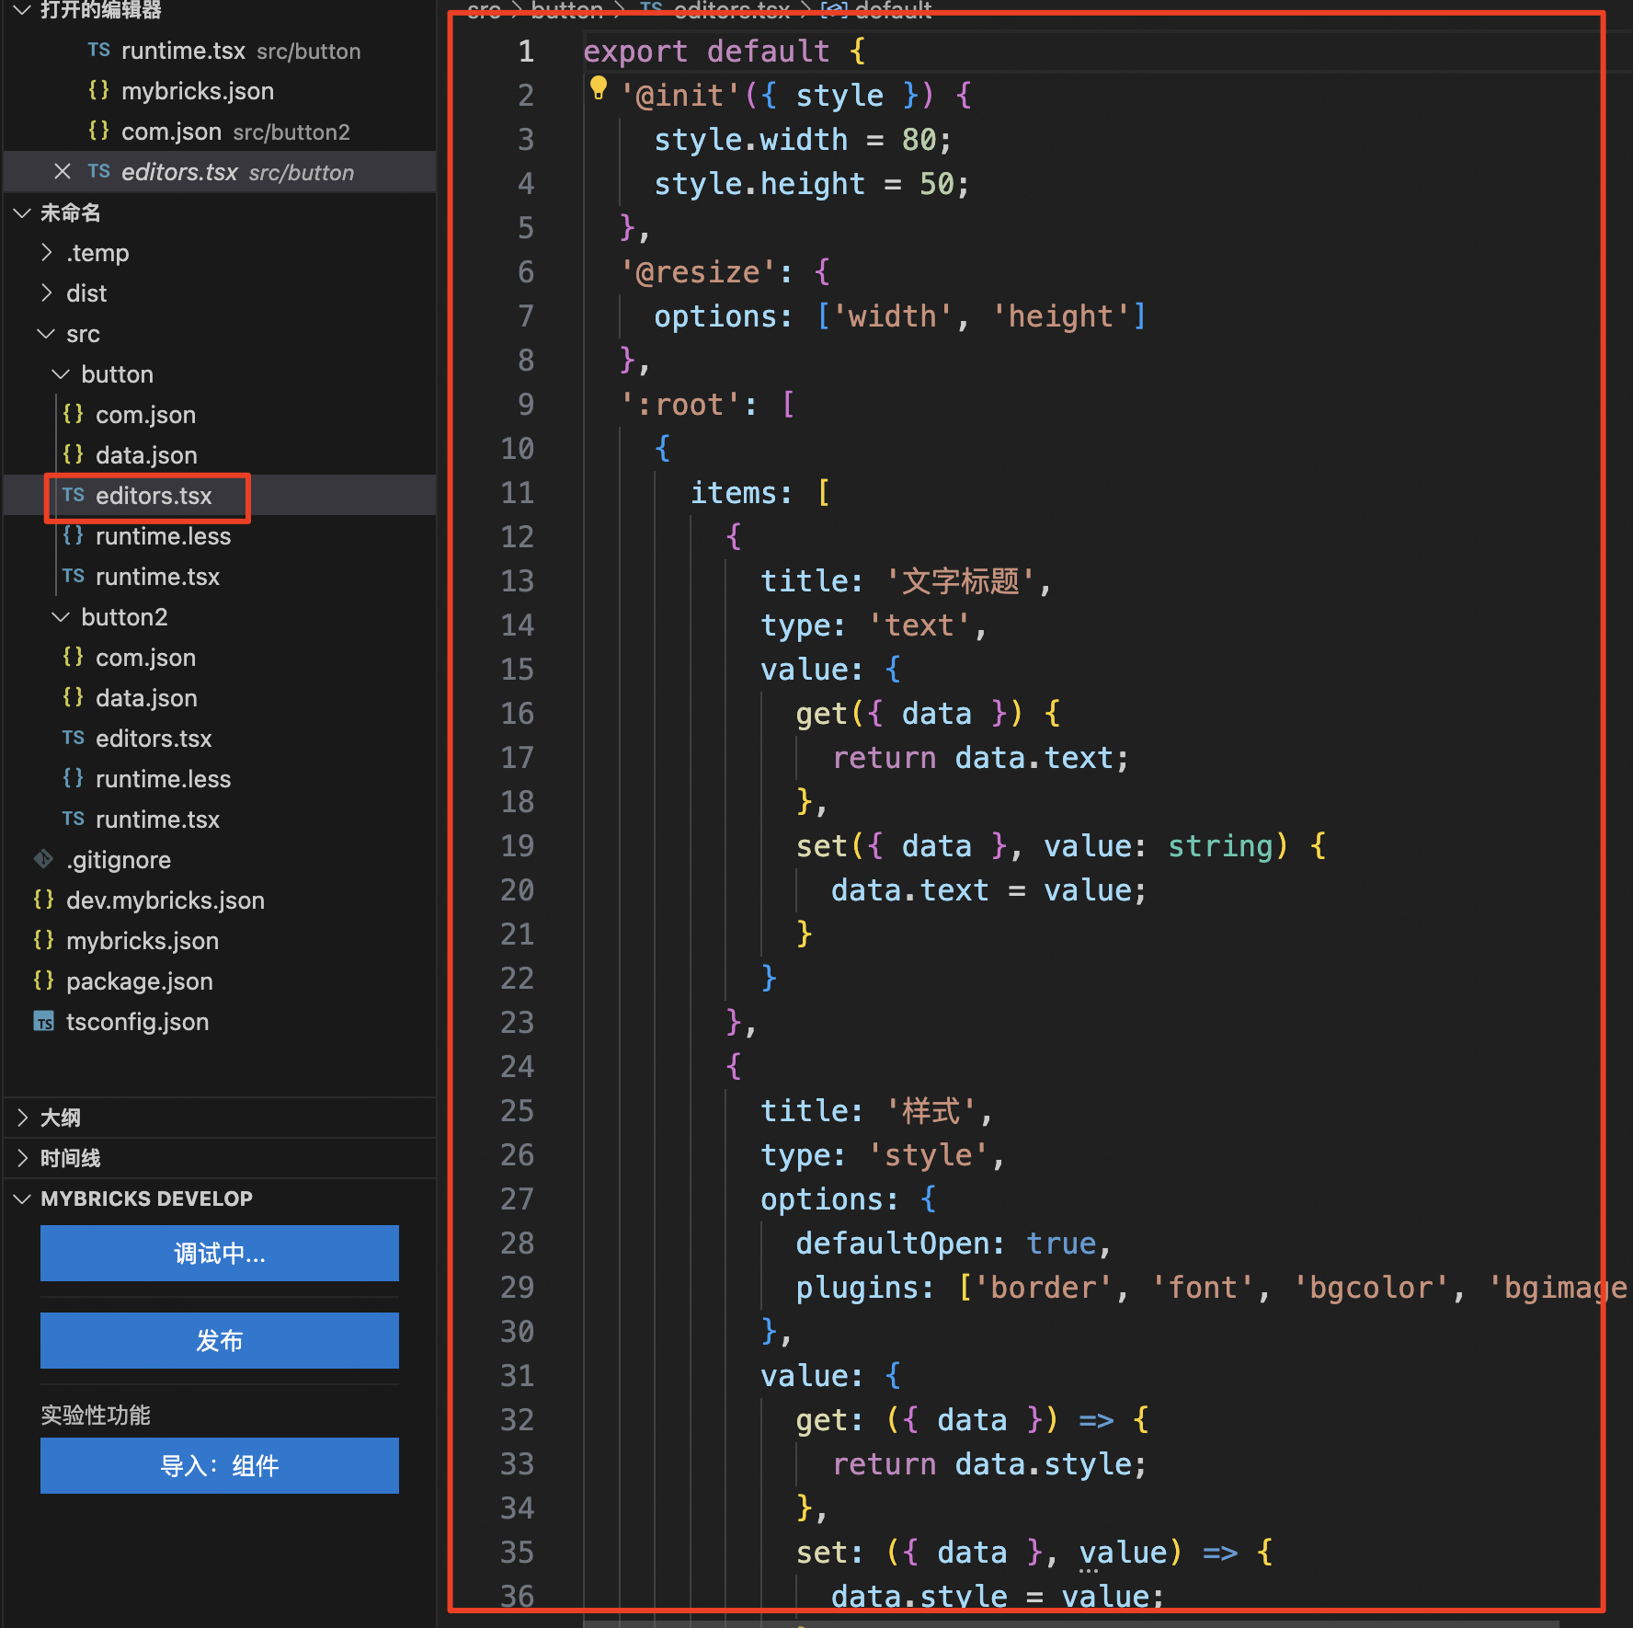Click the braces icon of button/com.json
This screenshot has width=1633, height=1628.
[x=74, y=415]
